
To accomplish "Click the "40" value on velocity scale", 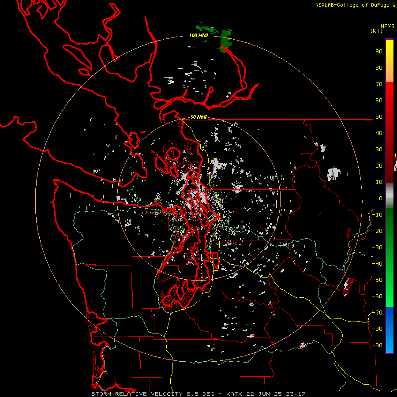I will point(379,133).
